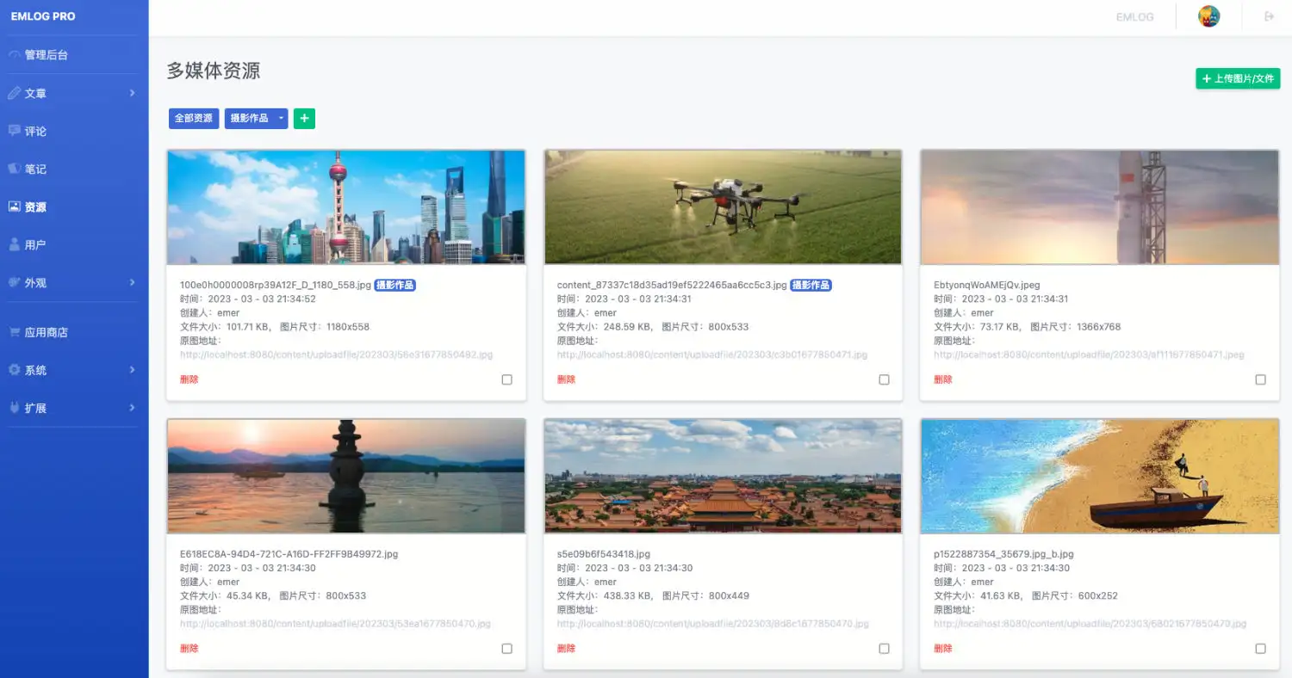1292x678 pixels.
Task: Select the checkbox for the drone image
Action: click(x=884, y=379)
